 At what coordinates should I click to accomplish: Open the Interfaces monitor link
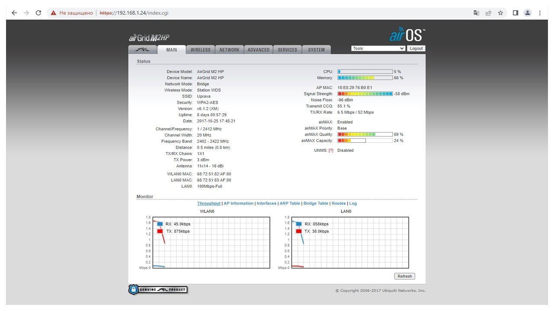(267, 203)
